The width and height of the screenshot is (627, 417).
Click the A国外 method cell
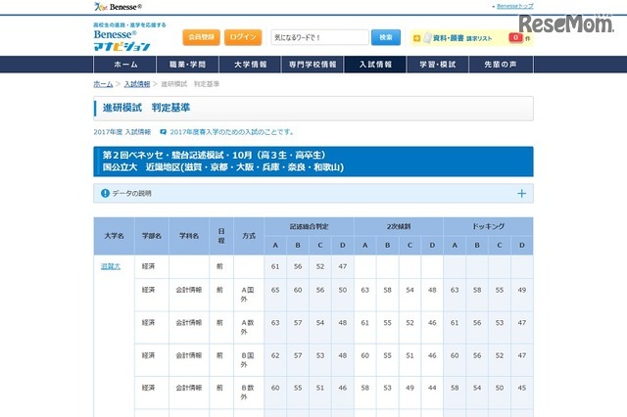(248, 295)
